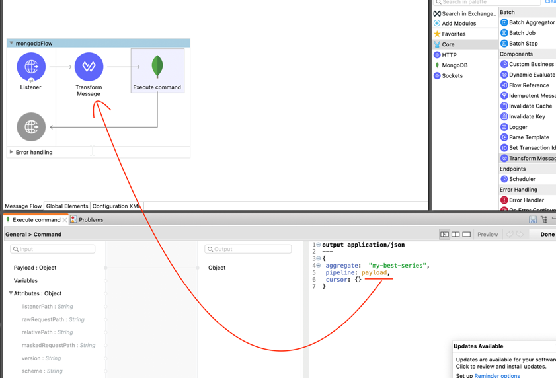The width and height of the screenshot is (556, 380).
Task: Pick Invalidate Key from the palette
Action: 523,116
